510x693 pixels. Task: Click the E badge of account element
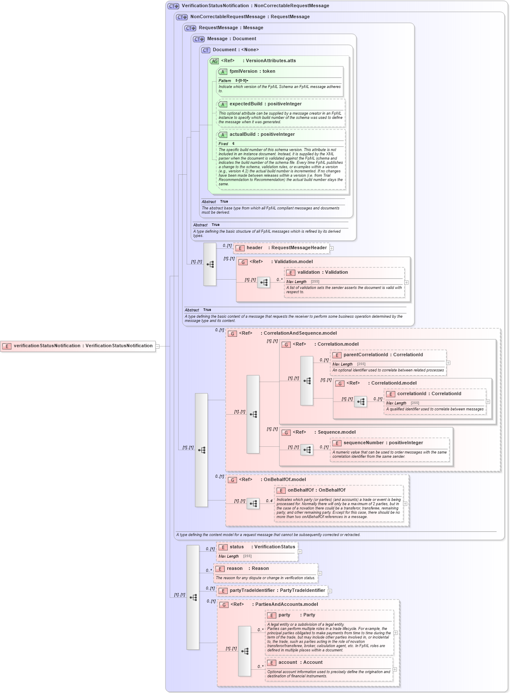tap(272, 663)
